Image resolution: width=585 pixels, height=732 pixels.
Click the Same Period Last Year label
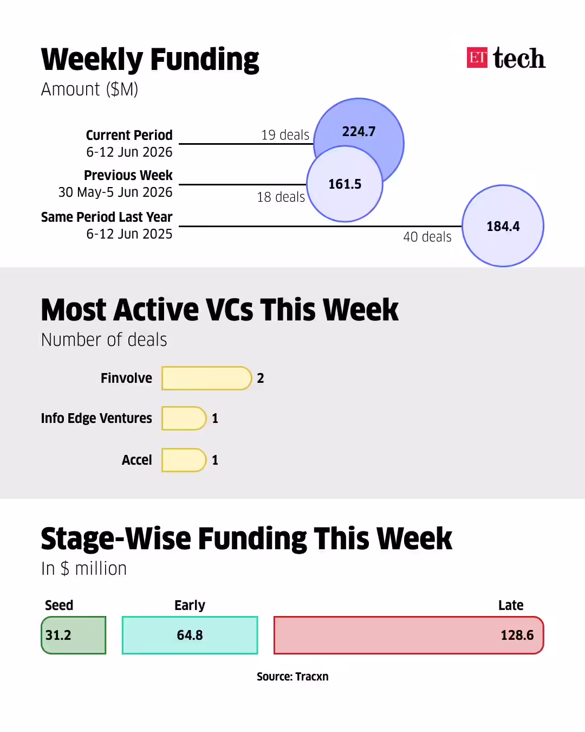coord(107,217)
